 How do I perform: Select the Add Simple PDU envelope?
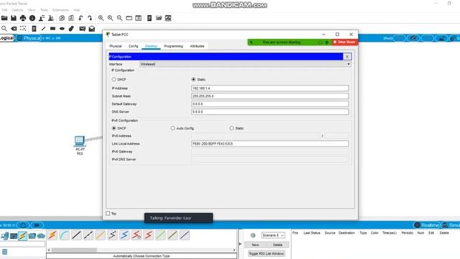point(83,29)
